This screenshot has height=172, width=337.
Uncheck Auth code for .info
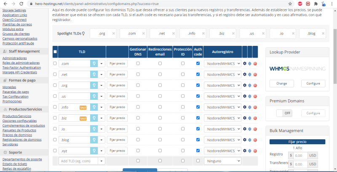(x=198, y=107)
